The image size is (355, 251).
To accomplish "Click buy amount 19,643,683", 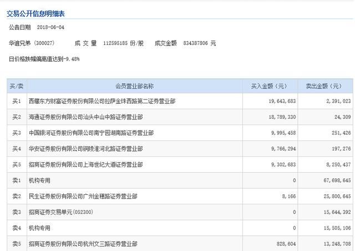I will pos(282,101).
